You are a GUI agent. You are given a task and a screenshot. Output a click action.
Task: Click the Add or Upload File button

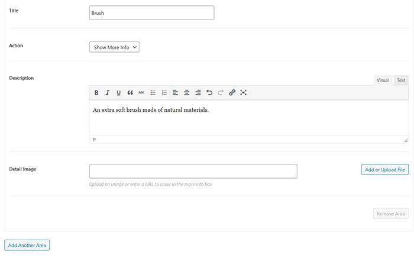click(385, 170)
